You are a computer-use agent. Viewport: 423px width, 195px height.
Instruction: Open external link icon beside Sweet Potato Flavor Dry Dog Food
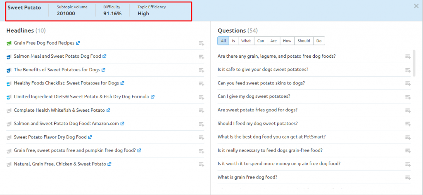(x=90, y=137)
